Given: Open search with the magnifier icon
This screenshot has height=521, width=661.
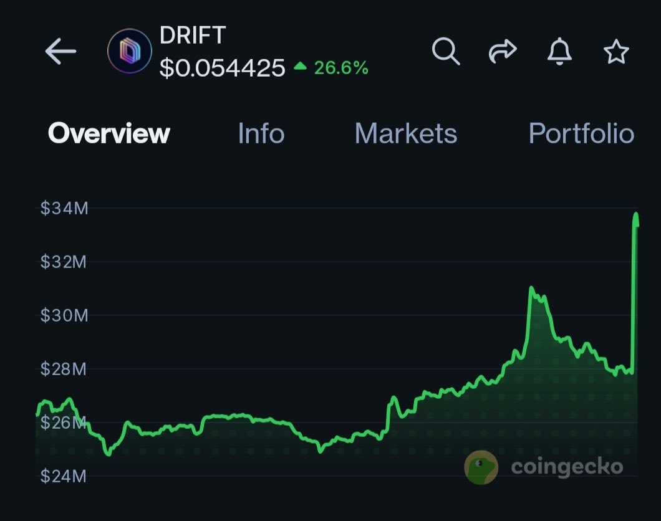Looking at the screenshot, I should coord(446,51).
